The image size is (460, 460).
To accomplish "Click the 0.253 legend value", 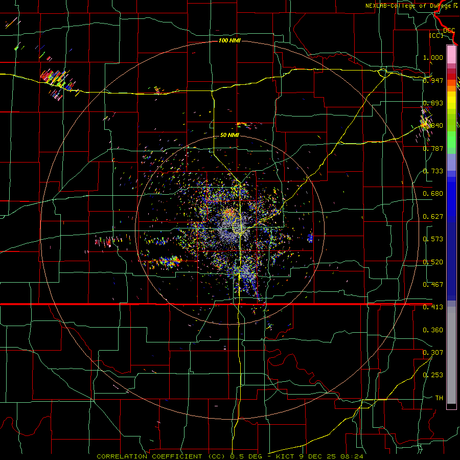I will (433, 375).
